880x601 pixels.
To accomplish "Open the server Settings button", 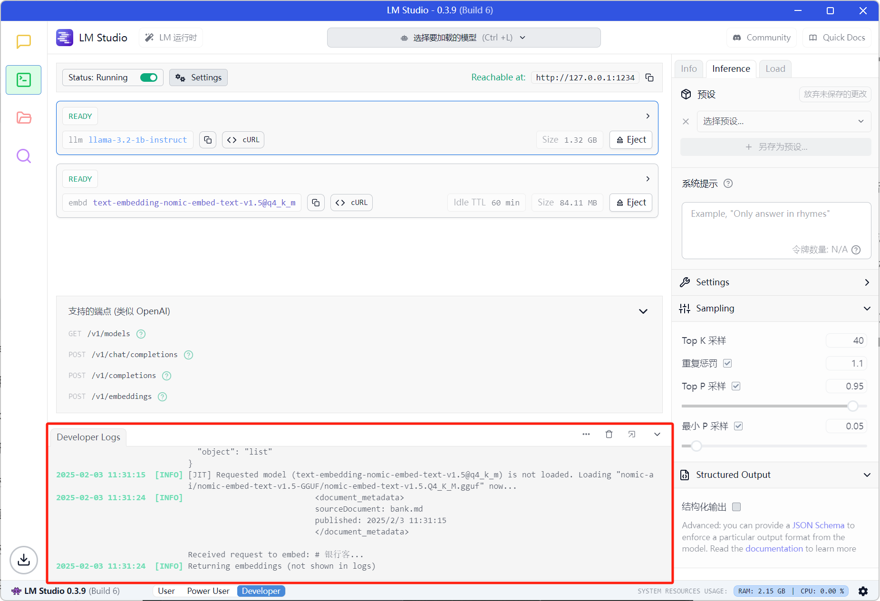I will click(198, 78).
